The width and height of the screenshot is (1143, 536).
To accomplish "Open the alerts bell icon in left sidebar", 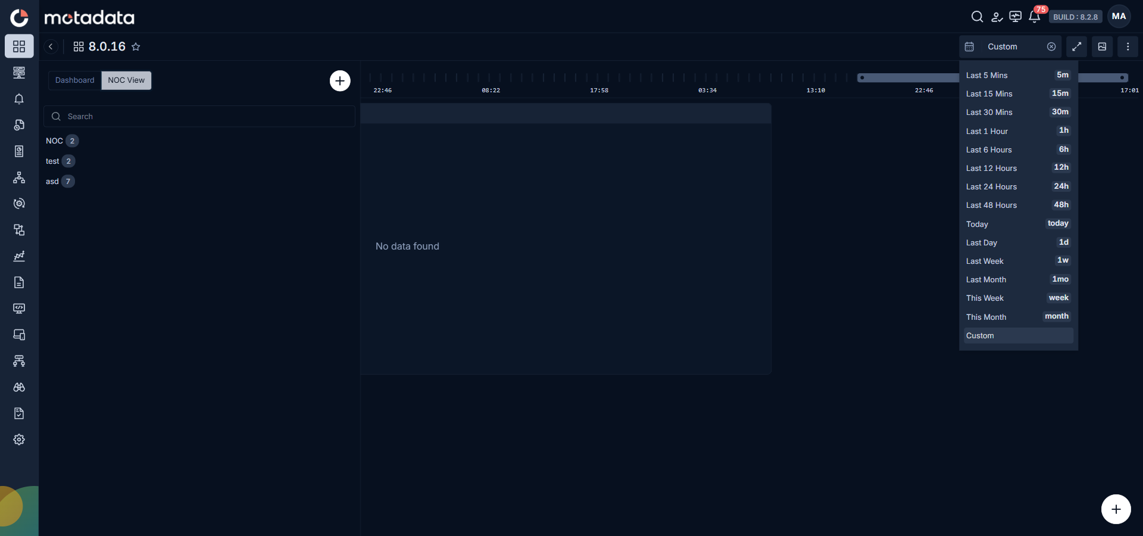I will pyautogui.click(x=19, y=99).
